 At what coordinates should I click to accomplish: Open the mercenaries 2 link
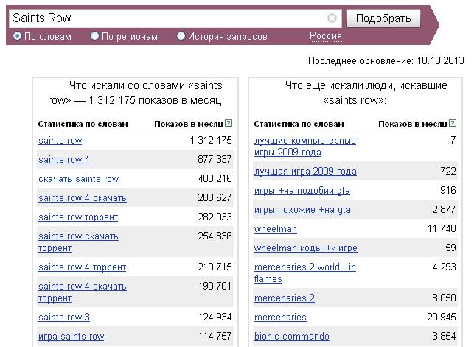pyautogui.click(x=284, y=298)
